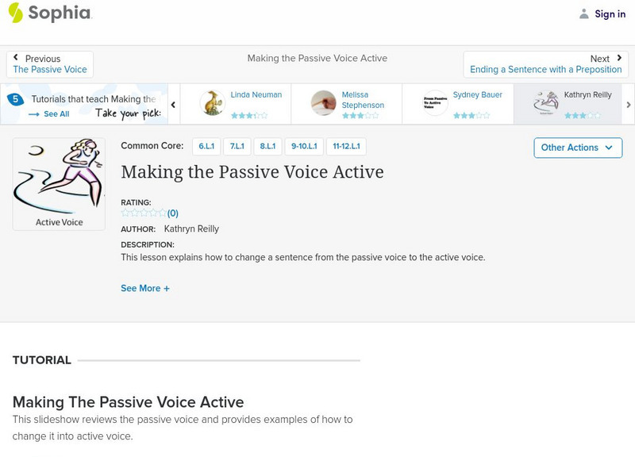Select Sydney Bauer's tutorial avatar
Viewport: 635px width, 457px height.
[435, 103]
